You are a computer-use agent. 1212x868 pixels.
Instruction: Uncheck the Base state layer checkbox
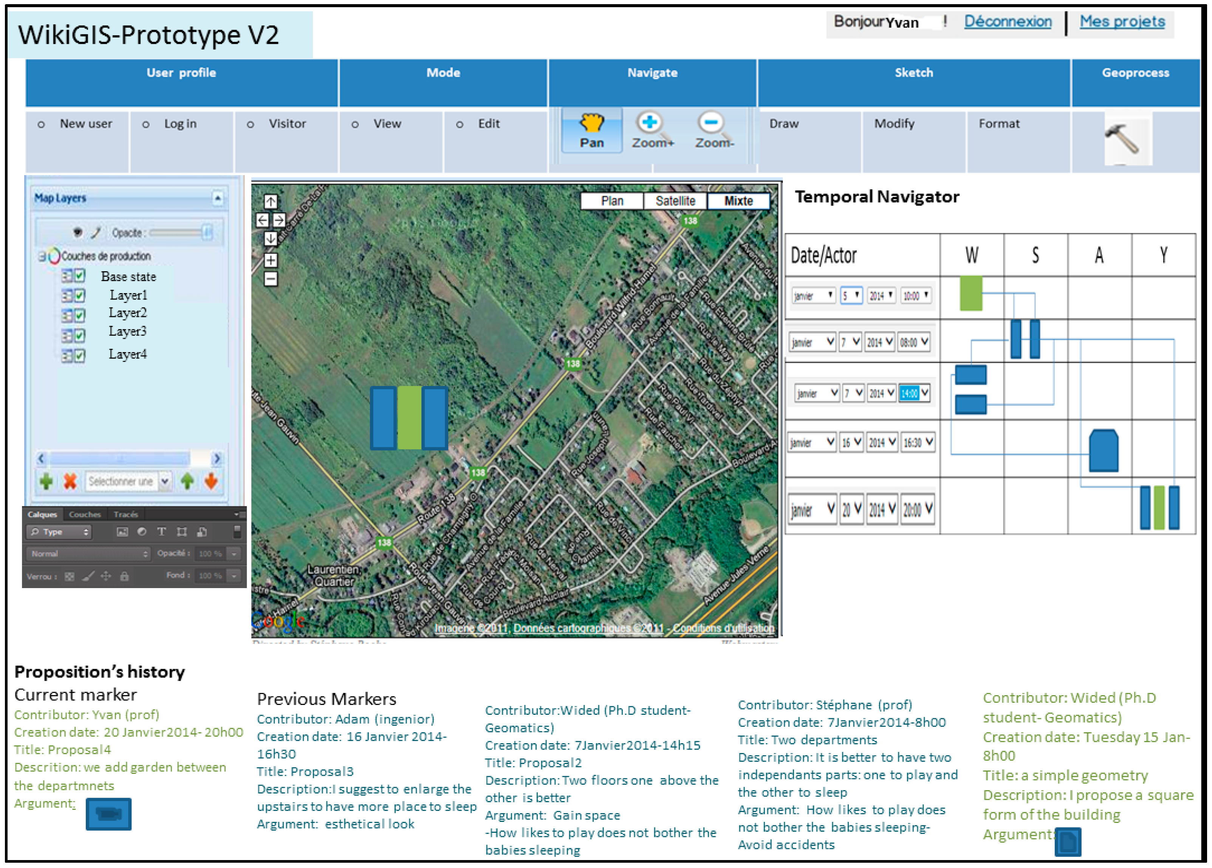pos(80,276)
